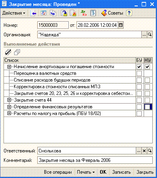This screenshot has width=157, height=178.
Task: Click the Номер input field
Action: 53,25
